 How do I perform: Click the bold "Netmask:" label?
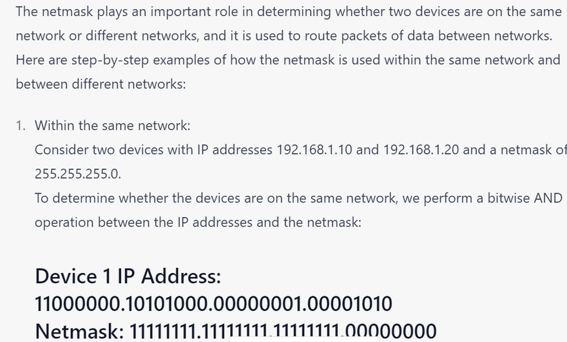(x=79, y=331)
